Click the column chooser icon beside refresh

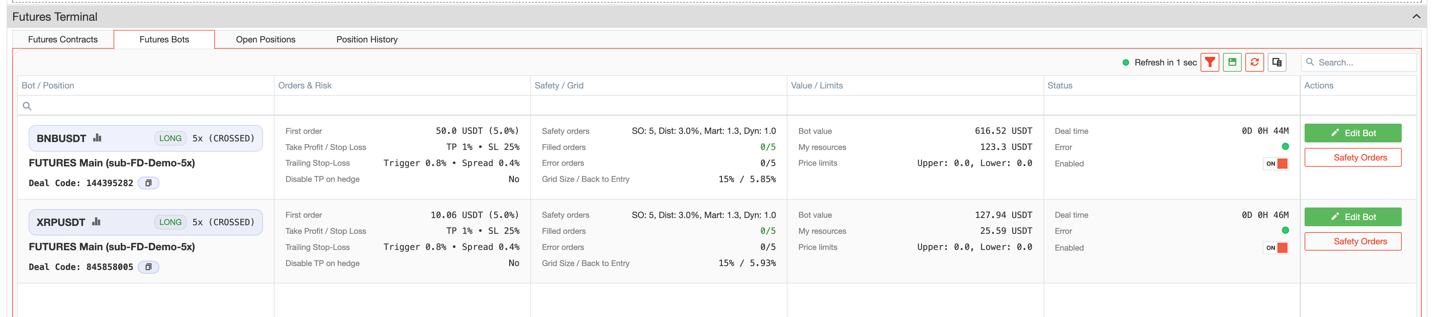click(x=1277, y=62)
